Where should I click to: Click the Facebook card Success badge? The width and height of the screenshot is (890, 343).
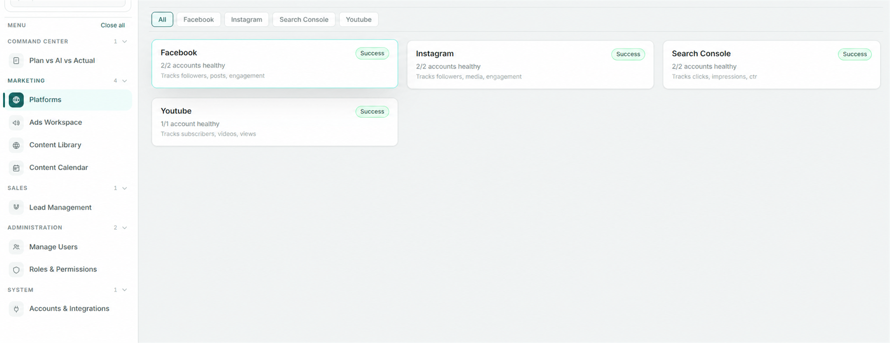(372, 53)
